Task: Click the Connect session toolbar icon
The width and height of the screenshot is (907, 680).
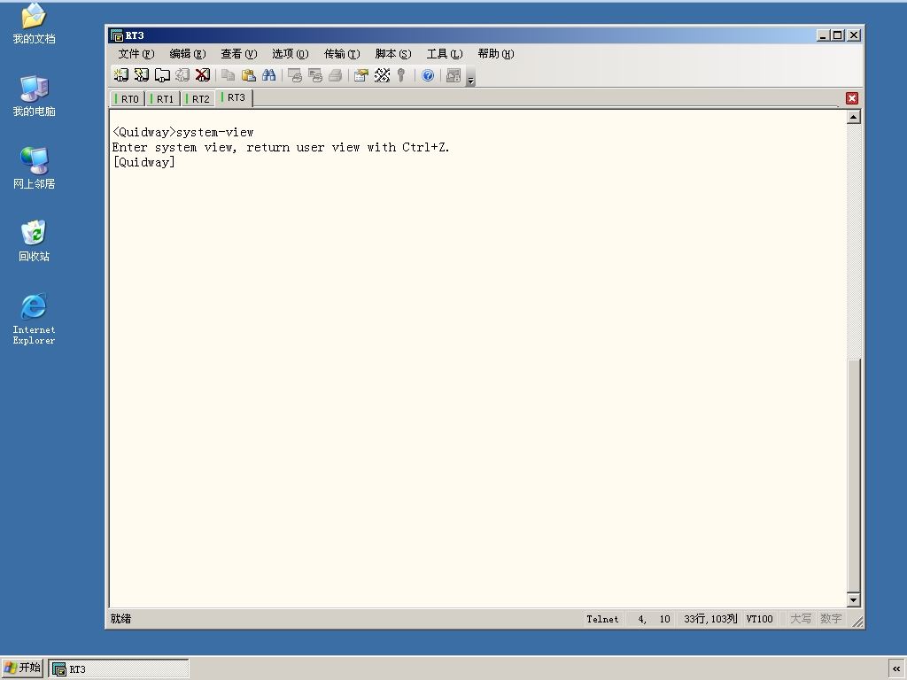Action: click(120, 75)
